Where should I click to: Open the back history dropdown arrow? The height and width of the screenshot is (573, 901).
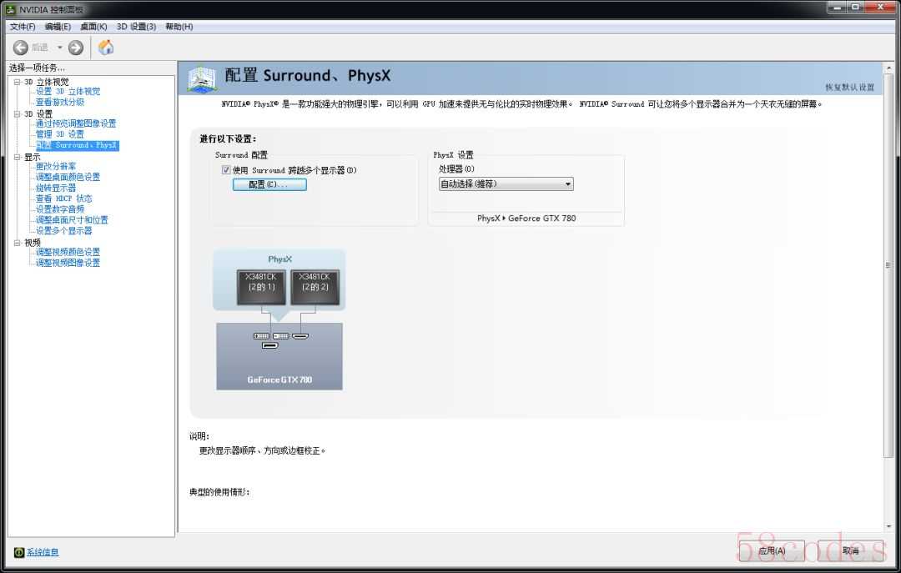click(x=60, y=48)
